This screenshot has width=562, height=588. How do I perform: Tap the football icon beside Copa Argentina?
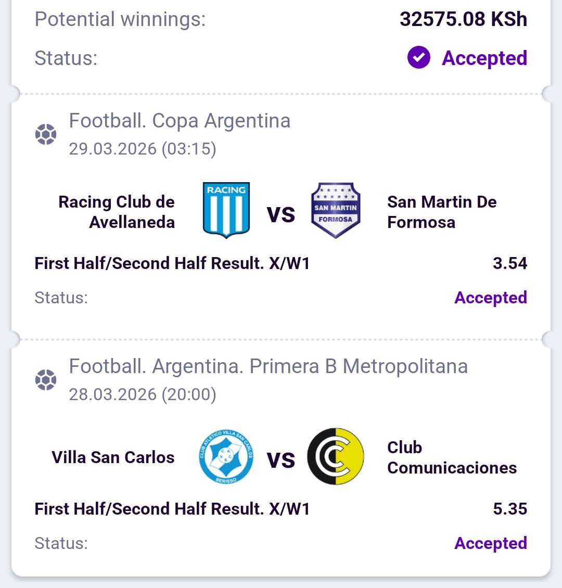[45, 135]
